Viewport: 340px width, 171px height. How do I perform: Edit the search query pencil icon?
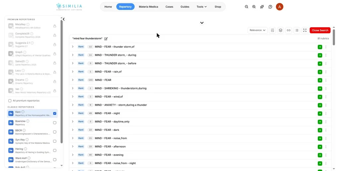tap(106, 39)
